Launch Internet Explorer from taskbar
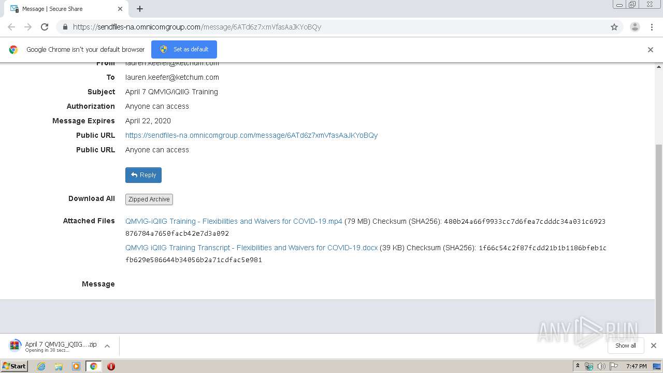 point(41,366)
